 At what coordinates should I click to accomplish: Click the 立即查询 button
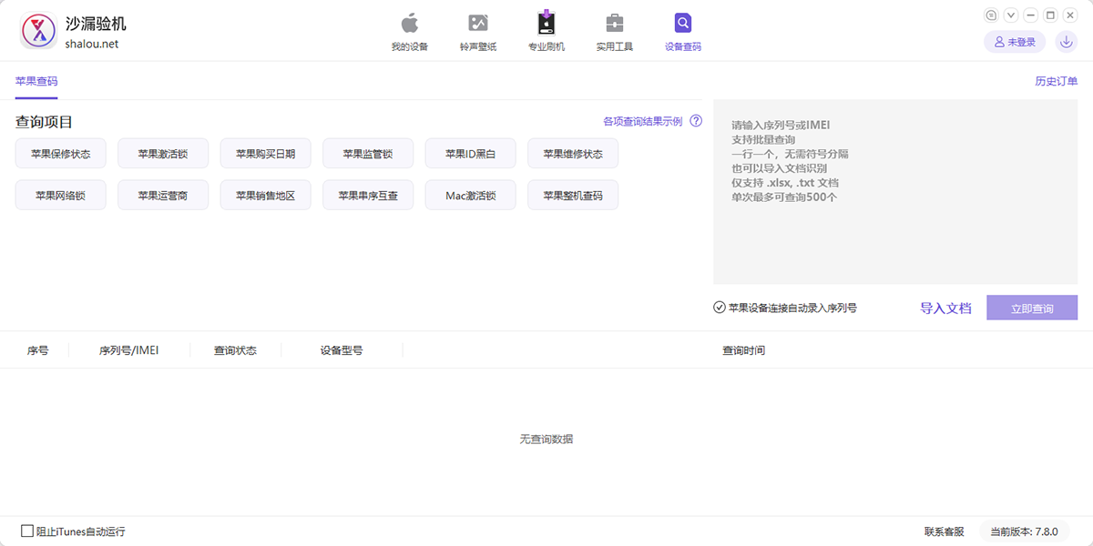click(x=1031, y=308)
